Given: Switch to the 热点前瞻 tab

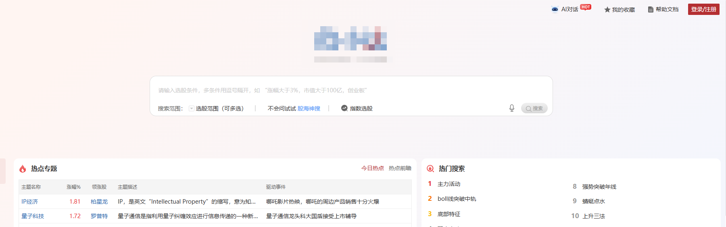Looking at the screenshot, I should (400, 168).
